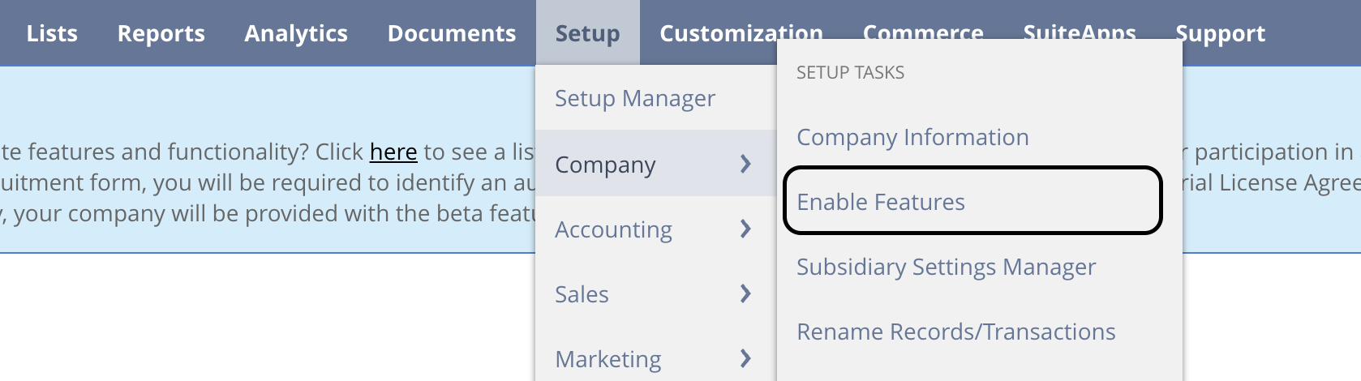This screenshot has height=381, width=1361.
Task: Choose Enable Features setup task
Action: coord(972,201)
